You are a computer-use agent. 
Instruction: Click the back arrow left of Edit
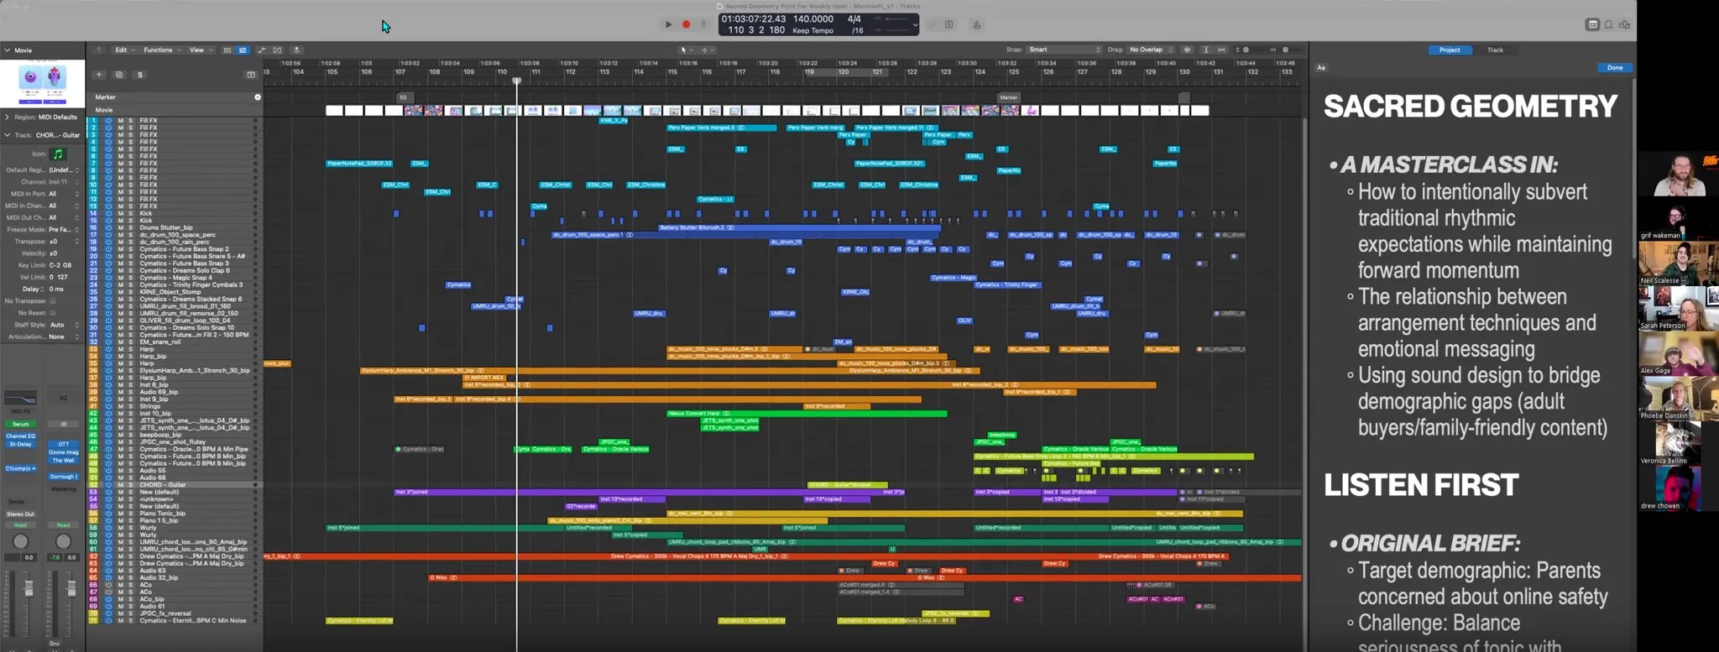[98, 50]
